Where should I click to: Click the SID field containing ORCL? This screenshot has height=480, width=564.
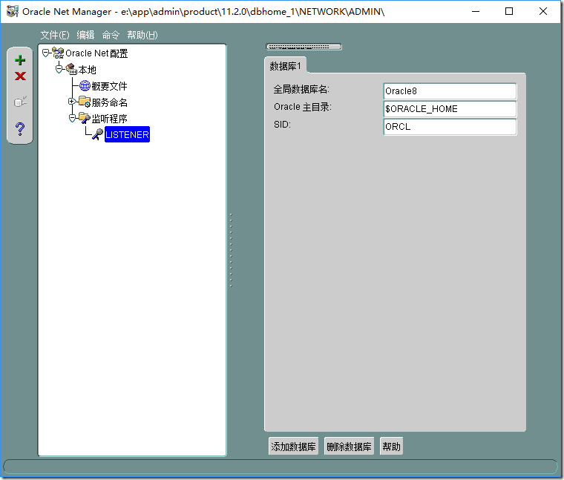[450, 127]
